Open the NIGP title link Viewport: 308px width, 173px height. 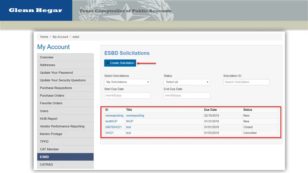coord(130,121)
